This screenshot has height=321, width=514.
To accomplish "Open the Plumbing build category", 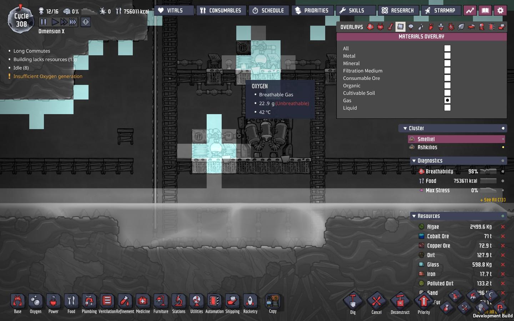I will point(89,303).
